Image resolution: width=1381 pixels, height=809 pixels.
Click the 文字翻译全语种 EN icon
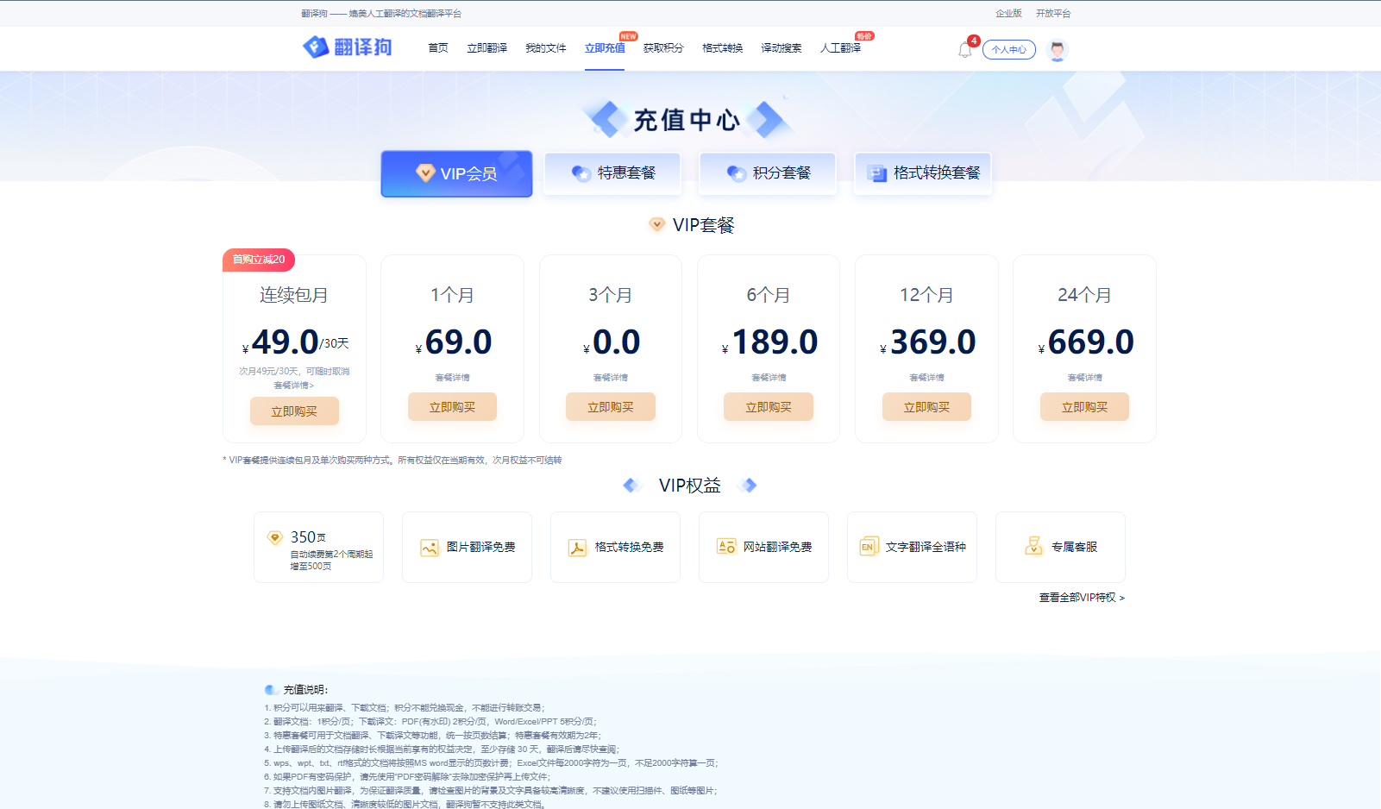869,547
